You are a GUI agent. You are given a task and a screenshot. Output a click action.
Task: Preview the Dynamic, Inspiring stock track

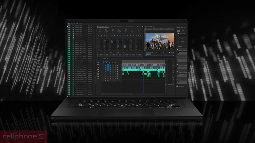click(178, 64)
